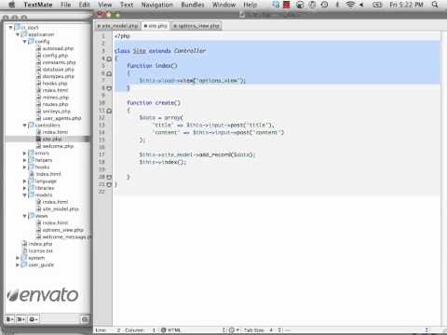447x335 pixels.
Task: Toggle the fold marker on line 20
Action: pos(109,177)
